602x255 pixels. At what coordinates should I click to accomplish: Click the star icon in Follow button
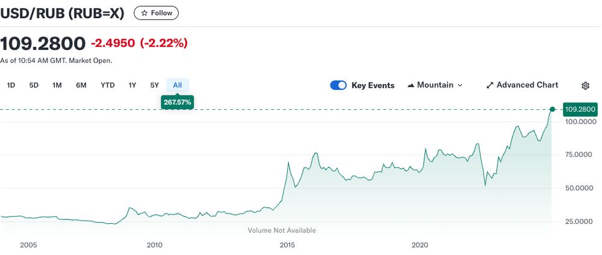point(144,13)
